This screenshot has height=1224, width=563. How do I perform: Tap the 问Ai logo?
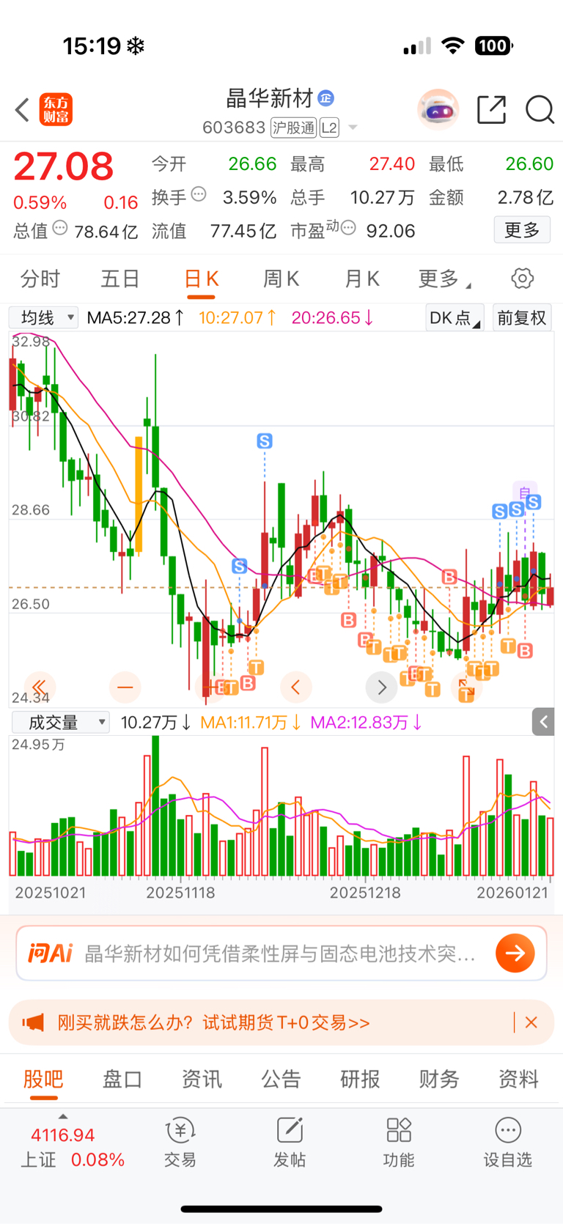[50, 953]
